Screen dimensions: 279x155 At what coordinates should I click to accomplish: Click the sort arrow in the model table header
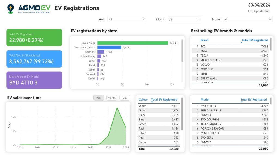[x=242, y=102]
